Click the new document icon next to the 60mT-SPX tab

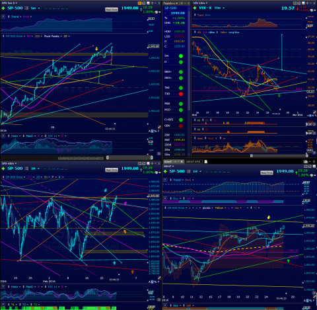[x=205, y=161]
